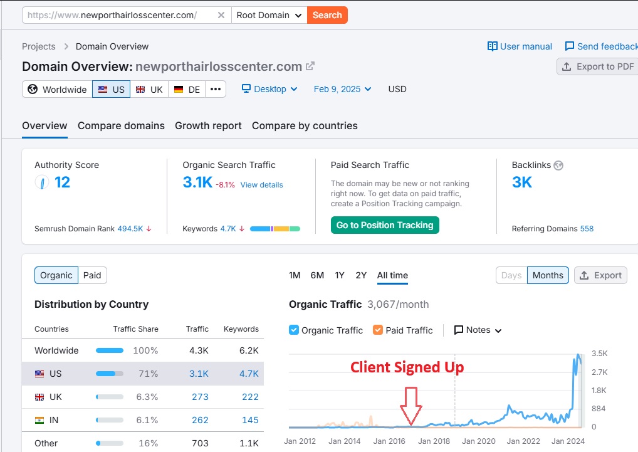This screenshot has width=638, height=452.
Task: Click the German flag in the database selector
Action: (x=178, y=89)
